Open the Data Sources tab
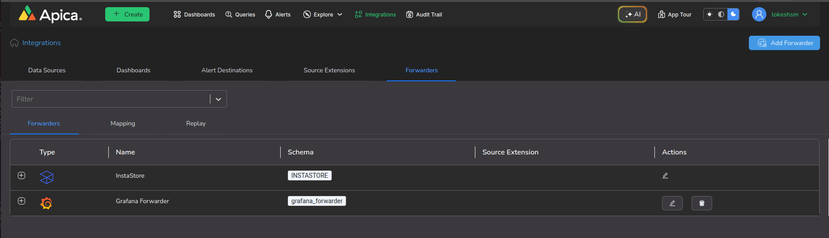 47,70
